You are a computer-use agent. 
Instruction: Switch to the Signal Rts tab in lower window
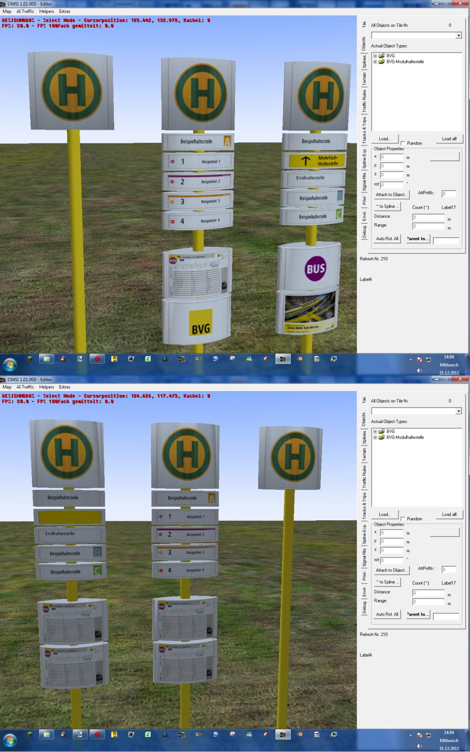coord(364,557)
